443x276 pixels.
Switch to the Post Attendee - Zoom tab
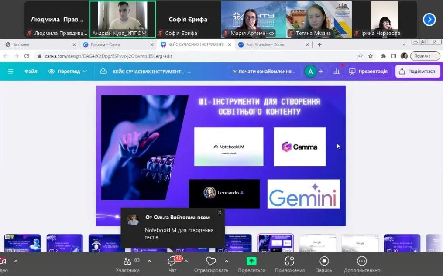coord(271,44)
